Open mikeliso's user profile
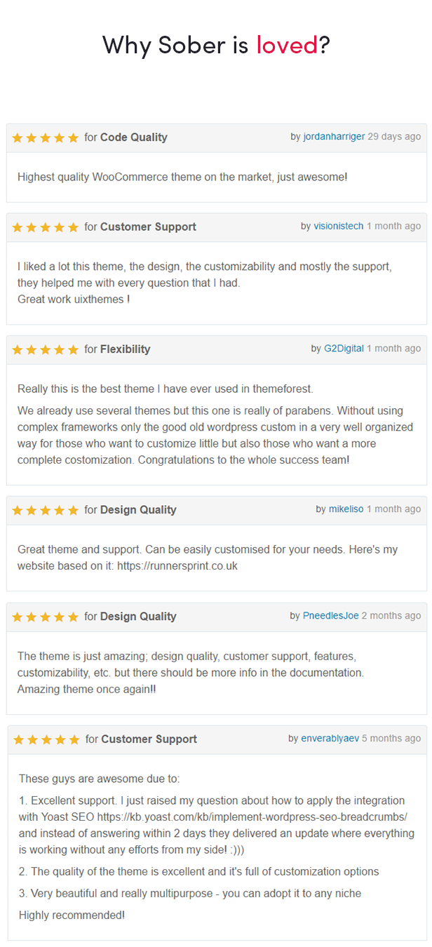432x947 pixels. (346, 509)
